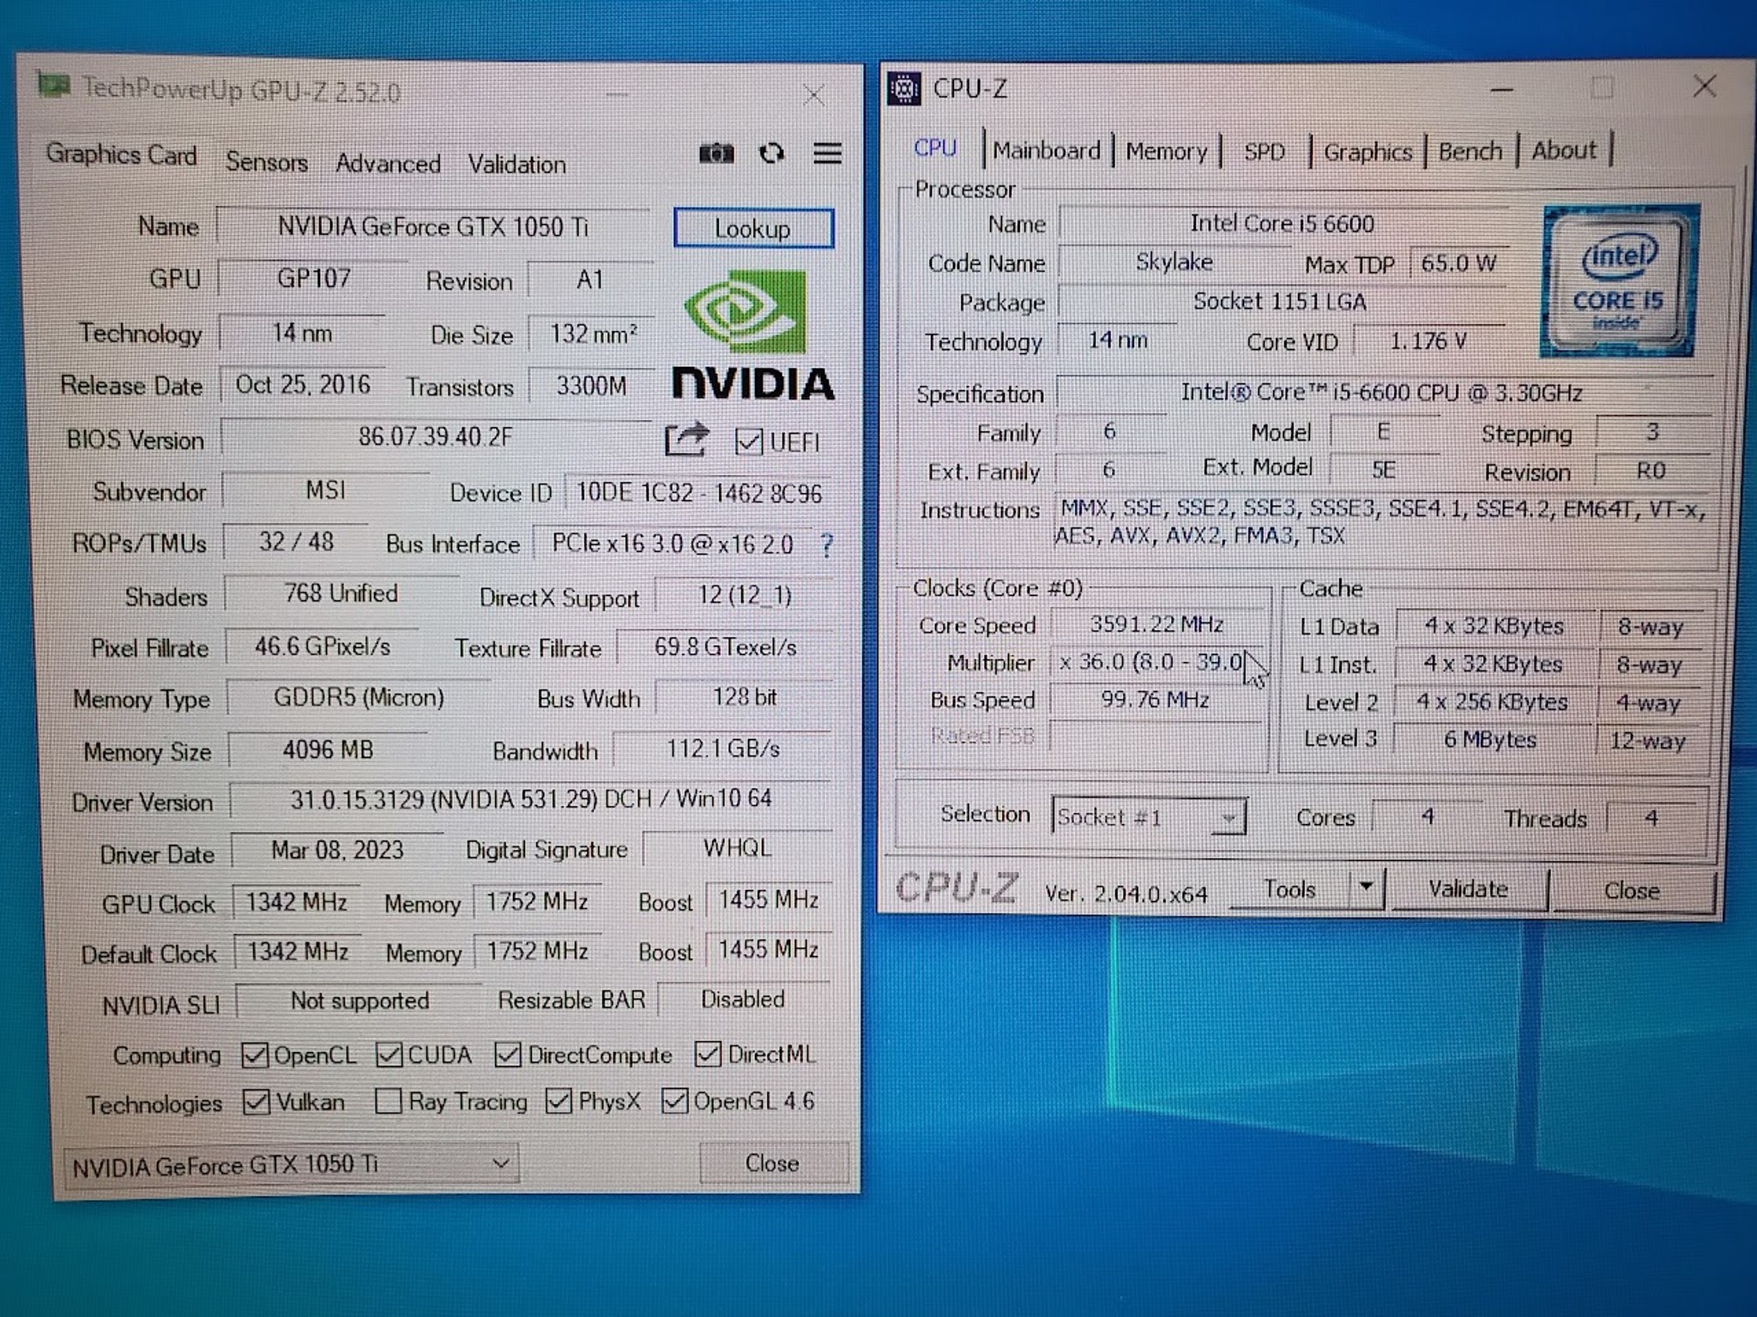Switch to the Sensors tab in GPU-Z
This screenshot has width=1757, height=1317.
point(267,162)
